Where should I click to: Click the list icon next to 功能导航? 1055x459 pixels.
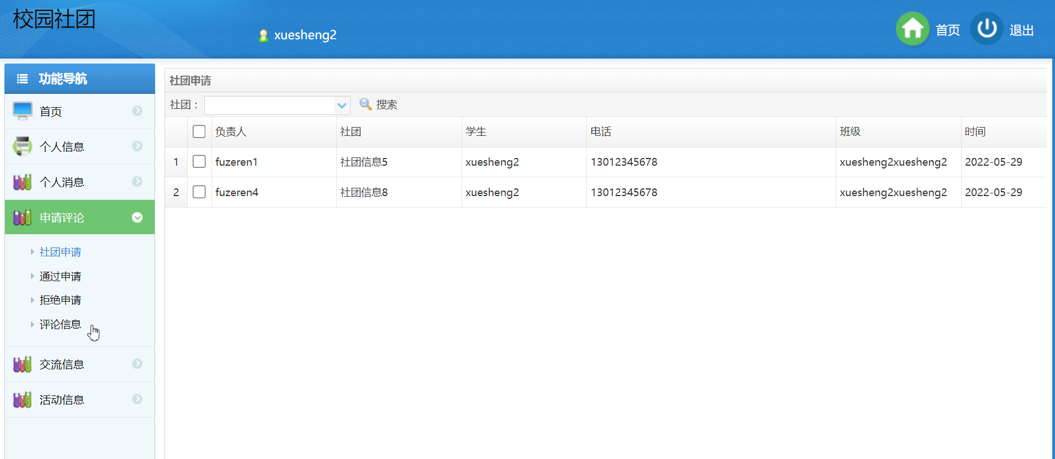(x=22, y=79)
